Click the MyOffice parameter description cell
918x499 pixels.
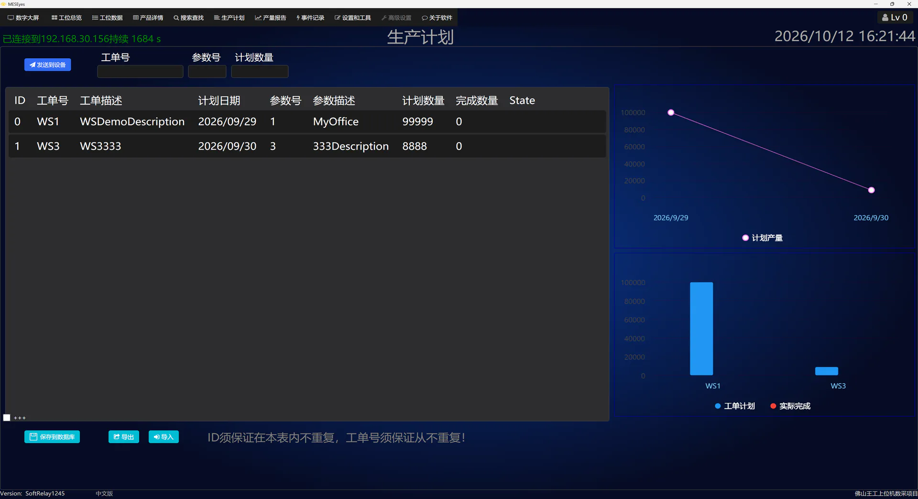pyautogui.click(x=336, y=121)
